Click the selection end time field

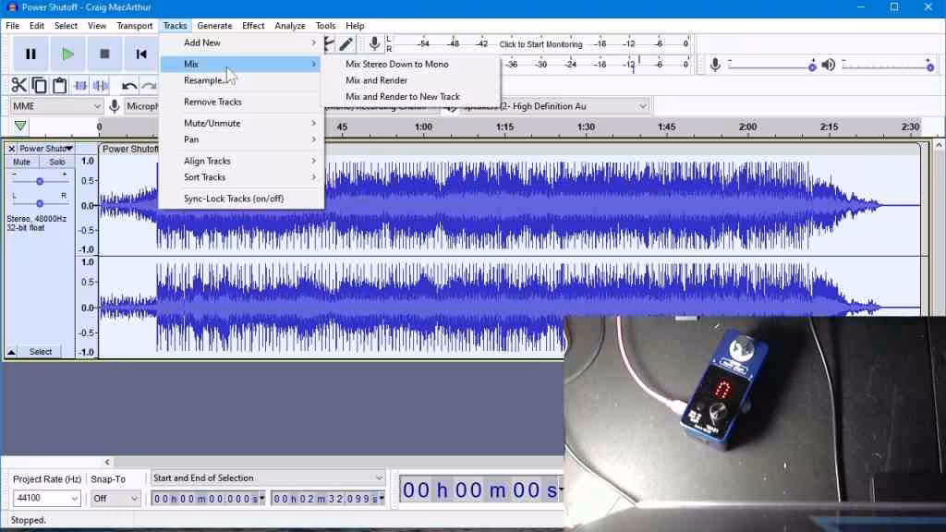point(329,499)
